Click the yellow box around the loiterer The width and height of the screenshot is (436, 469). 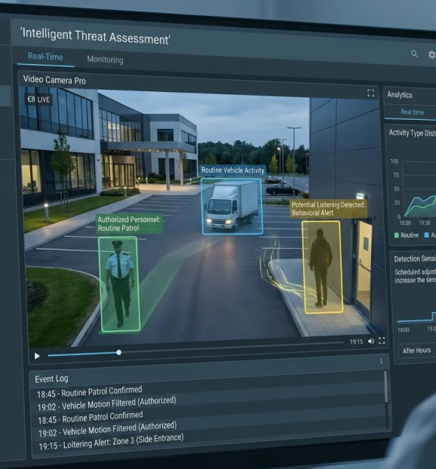[322, 267]
